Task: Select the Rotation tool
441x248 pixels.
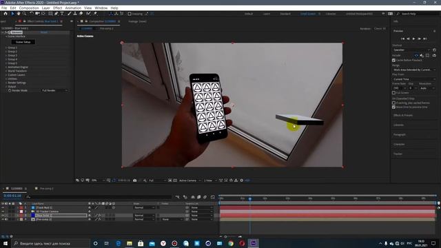Action: tap(32, 14)
